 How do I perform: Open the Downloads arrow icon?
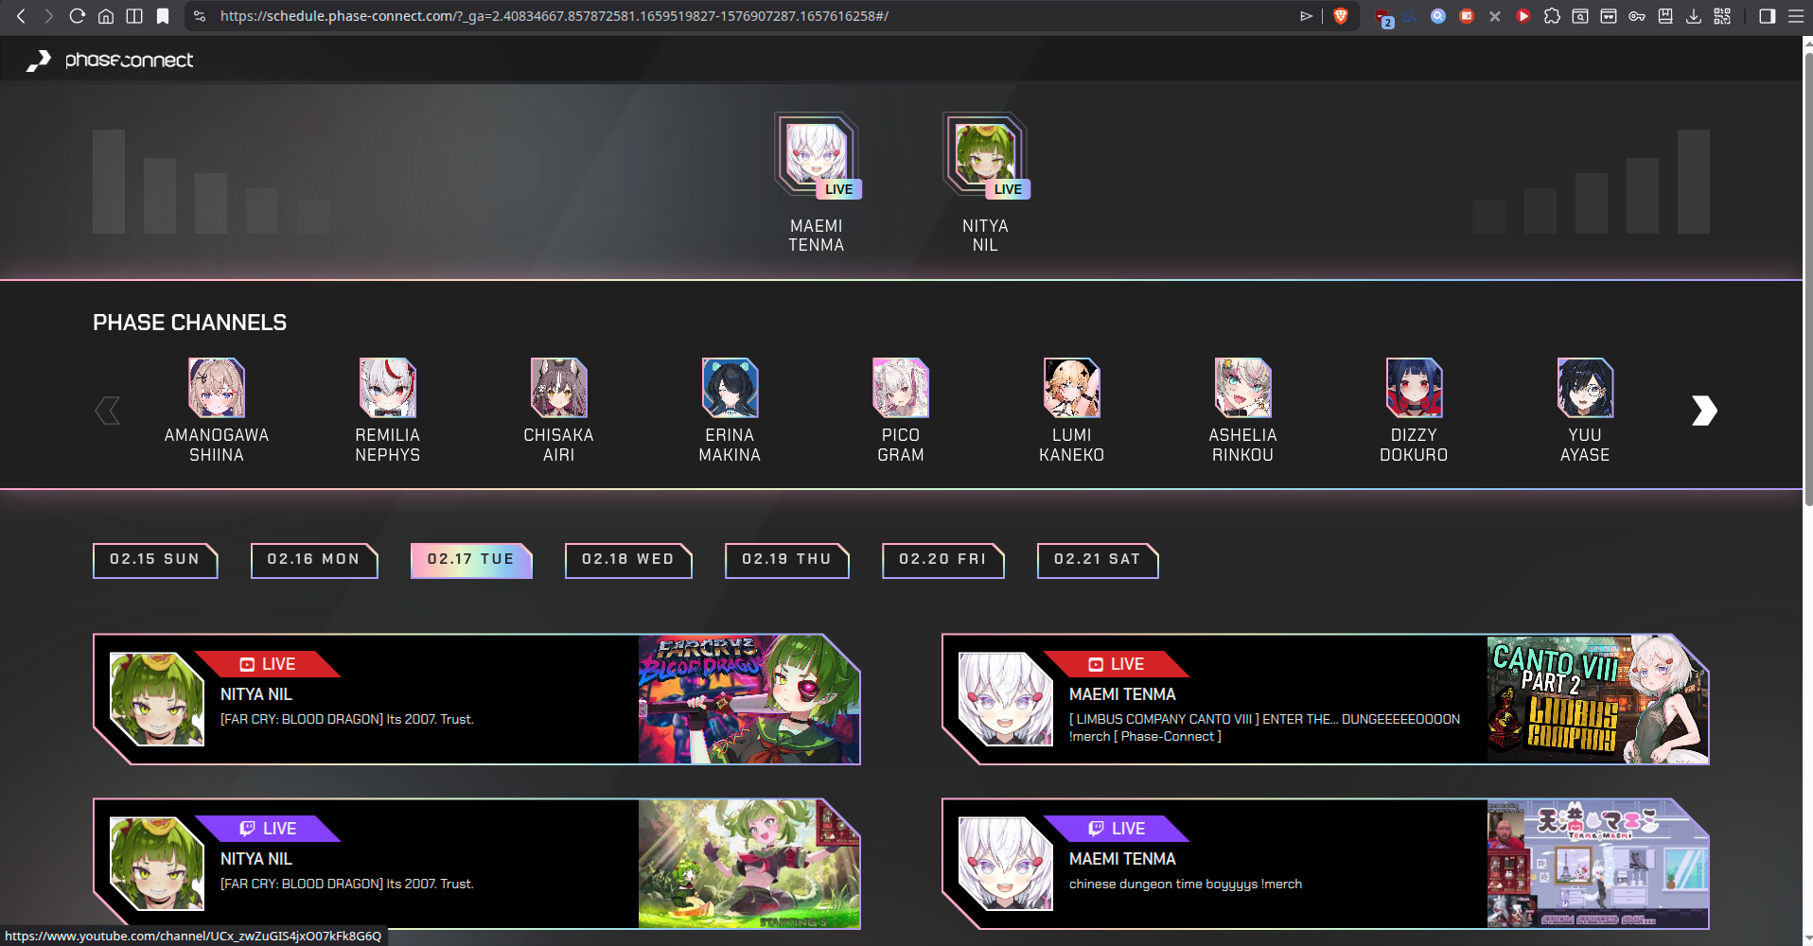pos(1694,16)
